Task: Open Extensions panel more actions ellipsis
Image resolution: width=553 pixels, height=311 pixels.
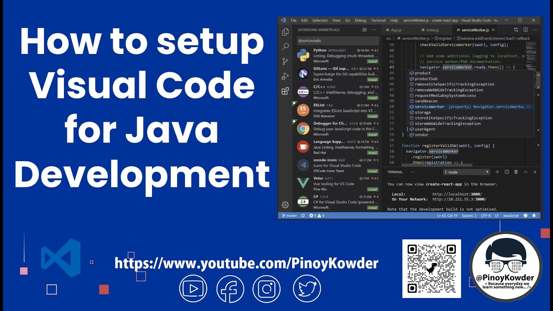Action: tap(375, 30)
